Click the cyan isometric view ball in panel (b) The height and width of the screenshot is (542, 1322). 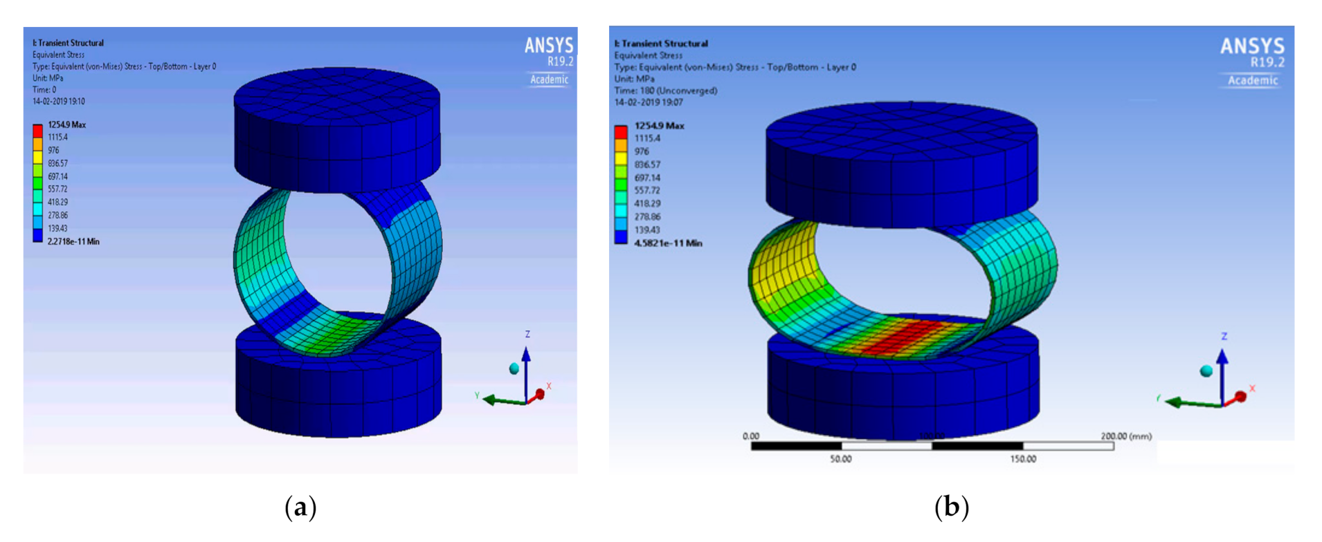click(1206, 371)
